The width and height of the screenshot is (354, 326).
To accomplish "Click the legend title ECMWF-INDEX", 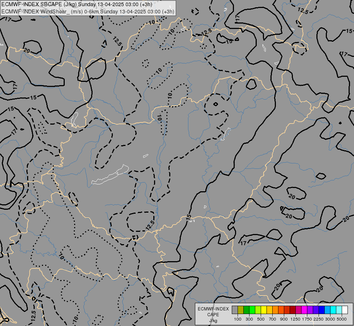I will [213, 309].
